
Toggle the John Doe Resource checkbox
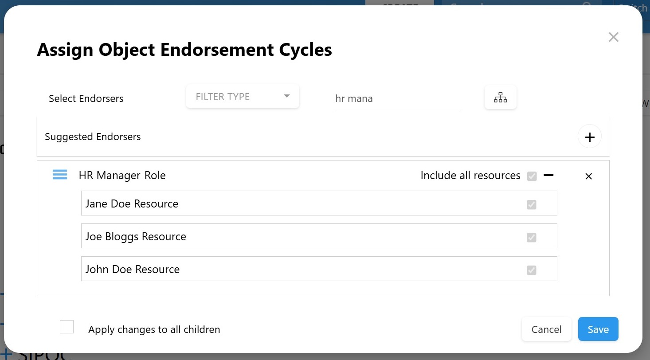point(531,270)
